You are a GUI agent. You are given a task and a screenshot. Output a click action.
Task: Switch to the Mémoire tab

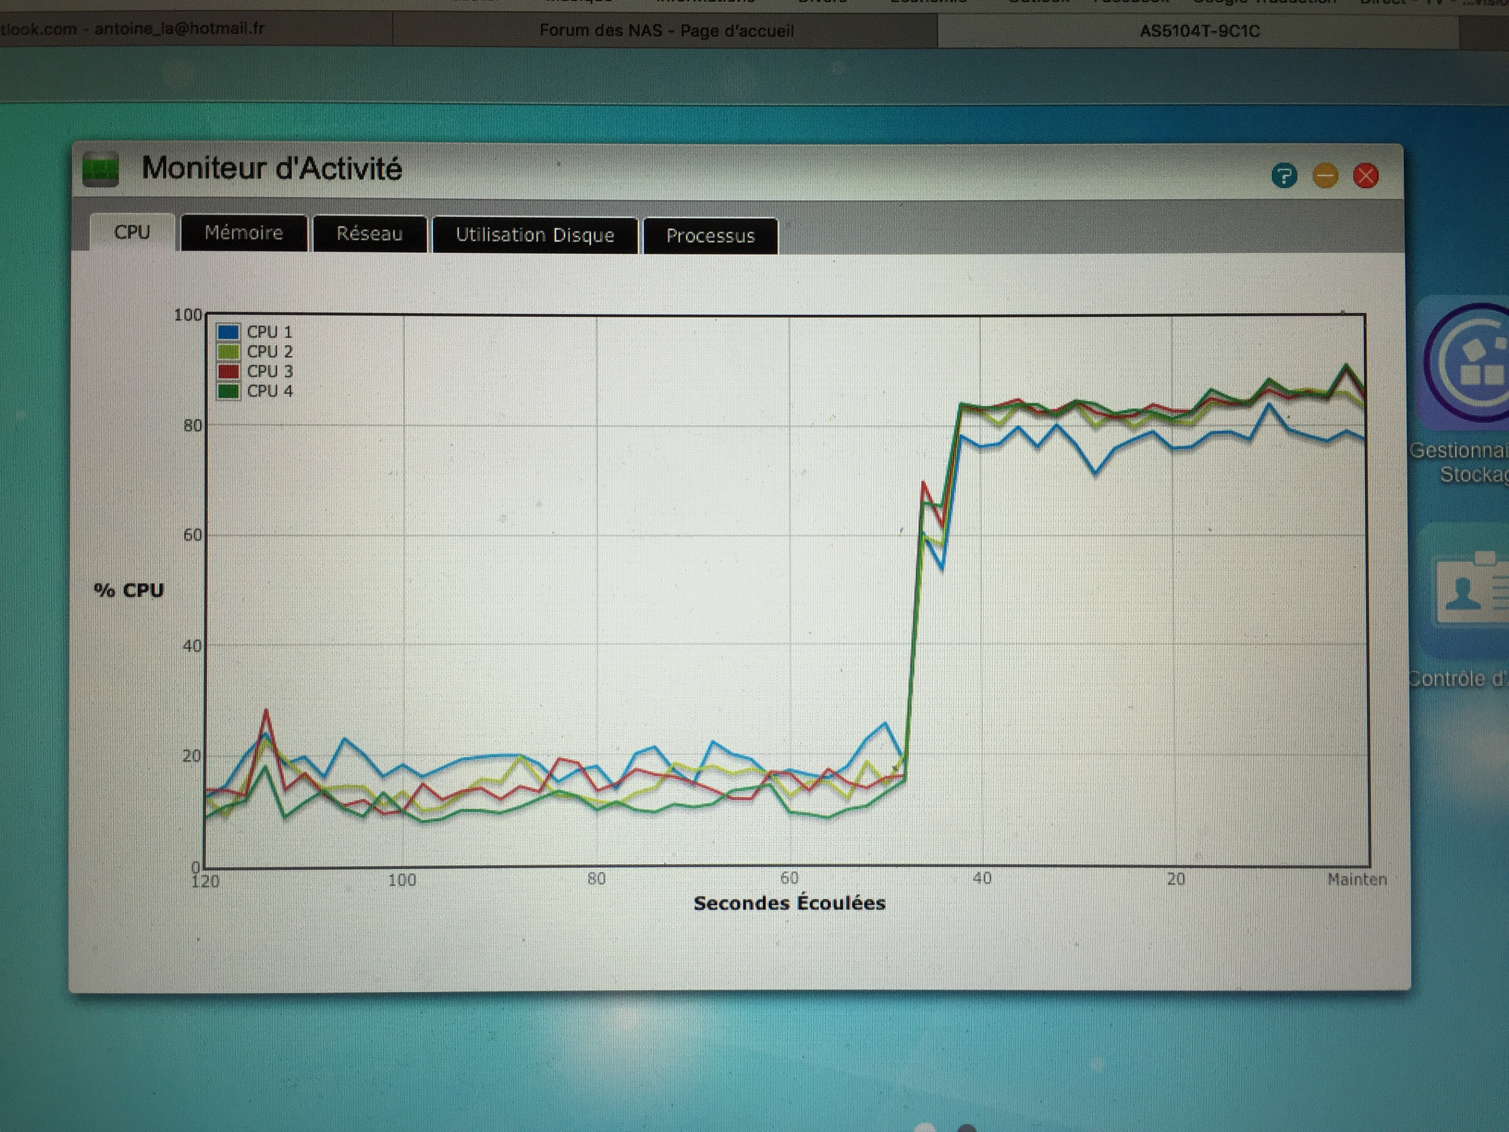click(244, 234)
